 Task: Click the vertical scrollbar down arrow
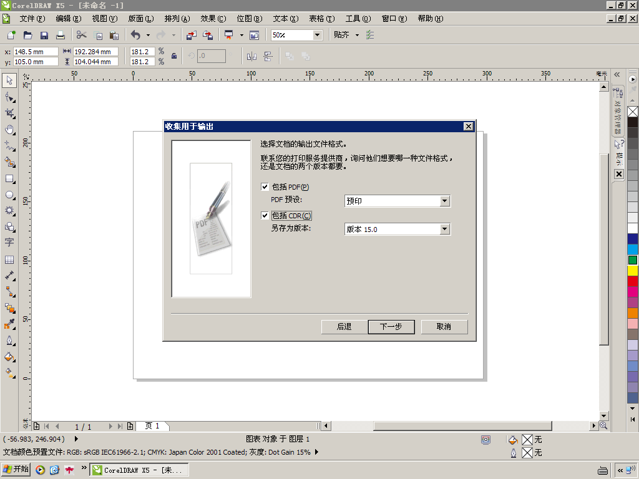(604, 416)
